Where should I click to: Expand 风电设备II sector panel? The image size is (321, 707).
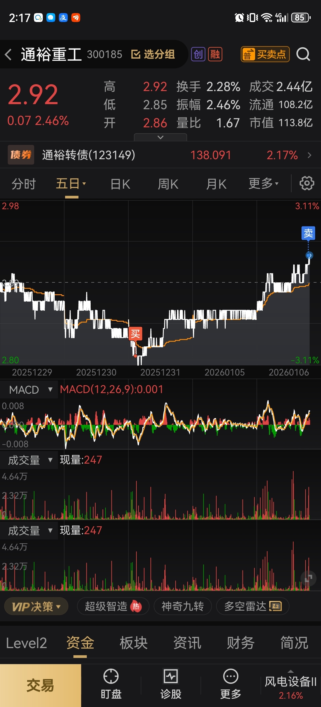(291, 685)
